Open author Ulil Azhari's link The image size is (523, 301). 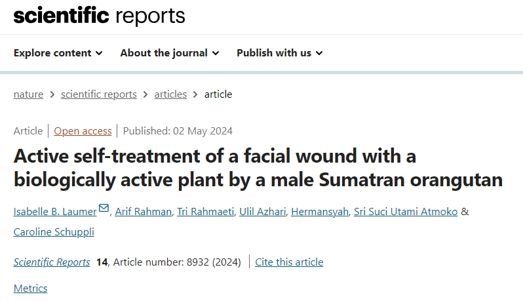(263, 212)
